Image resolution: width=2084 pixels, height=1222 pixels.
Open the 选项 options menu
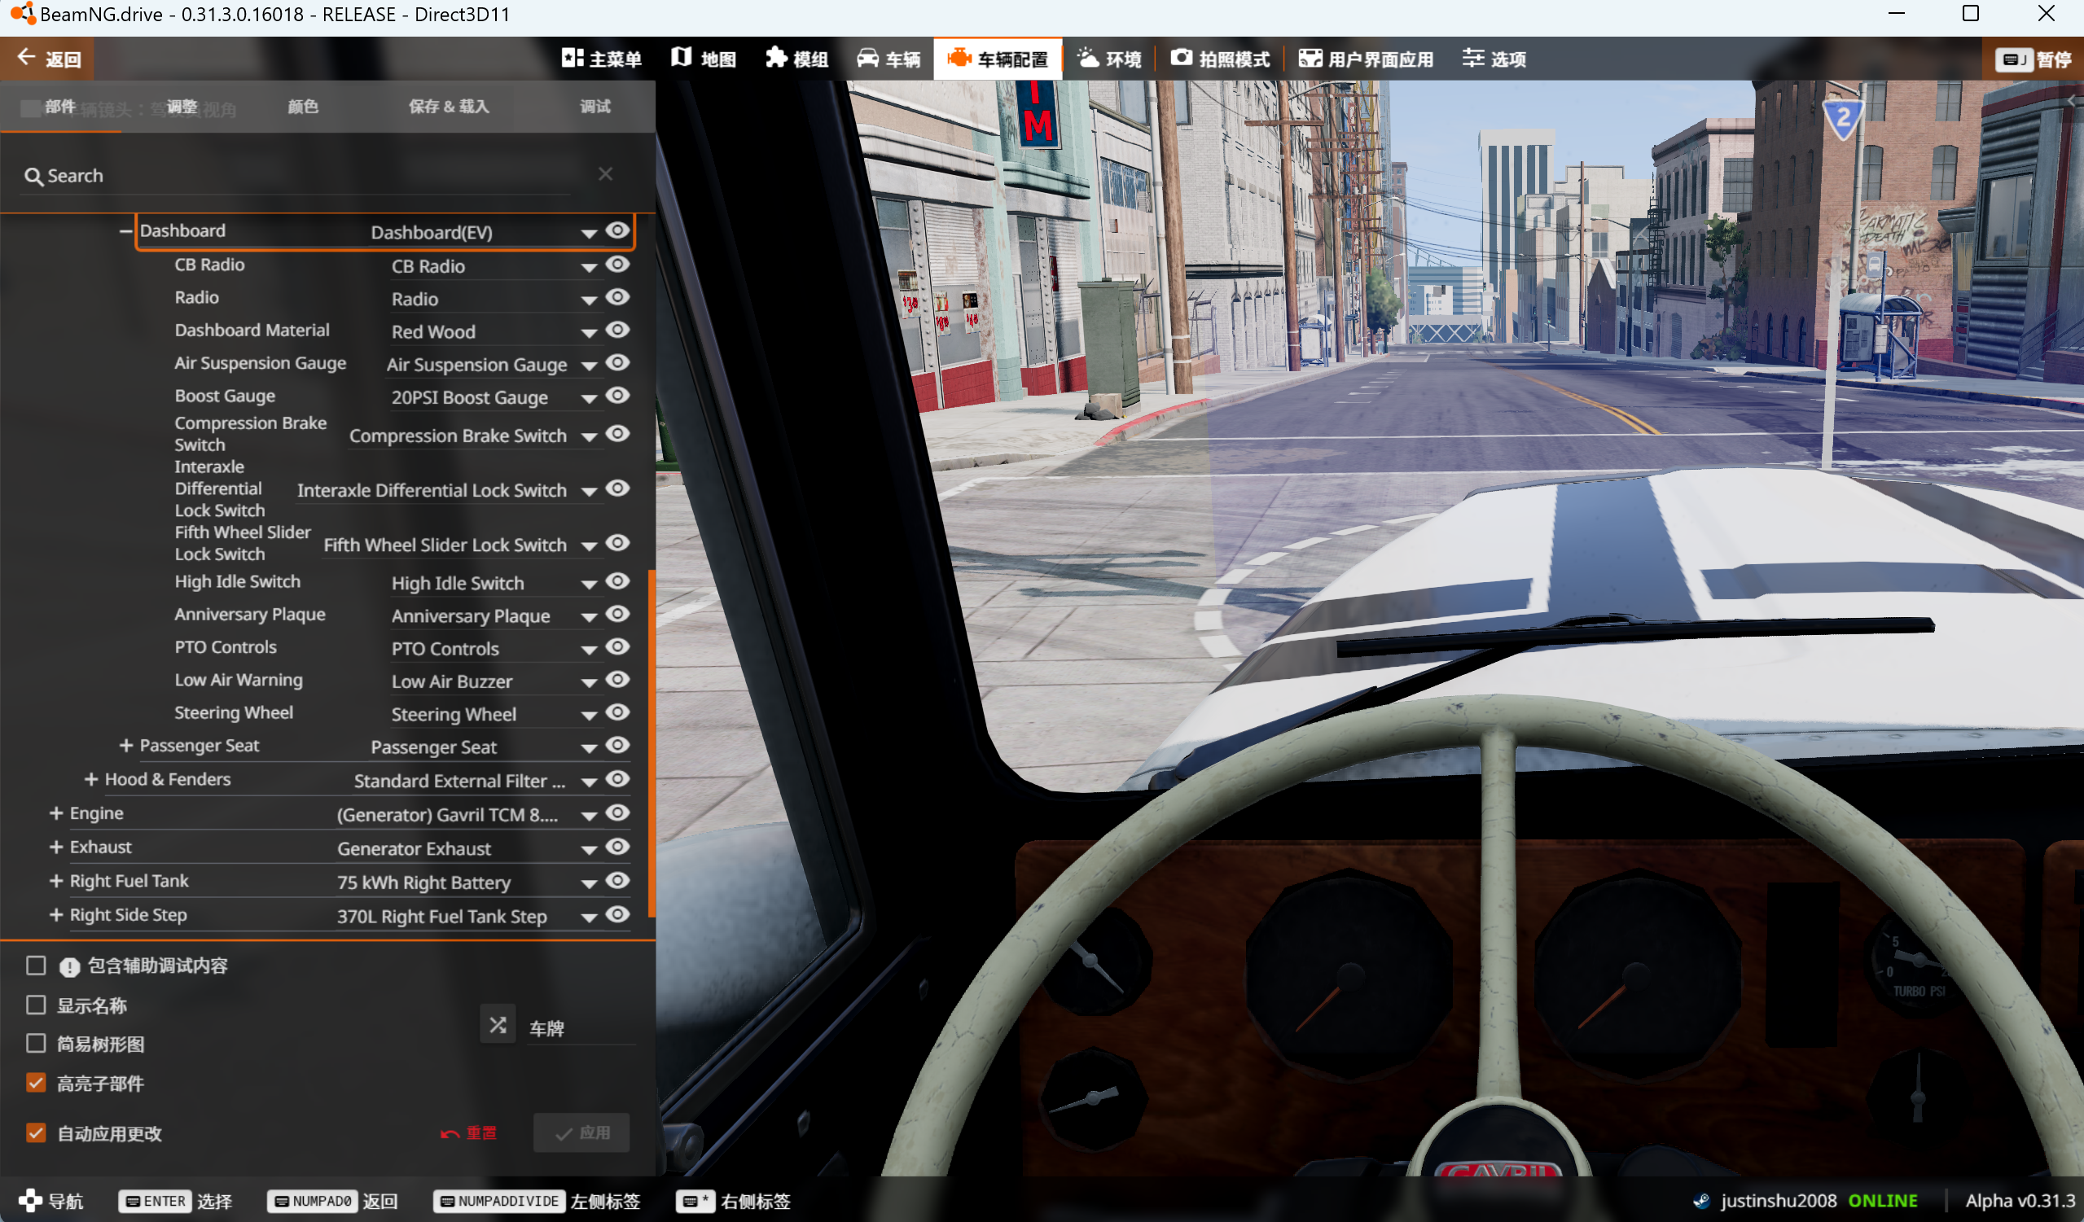tap(1494, 59)
